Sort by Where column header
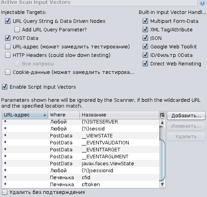The width and height of the screenshot is (207, 197). click(x=64, y=115)
